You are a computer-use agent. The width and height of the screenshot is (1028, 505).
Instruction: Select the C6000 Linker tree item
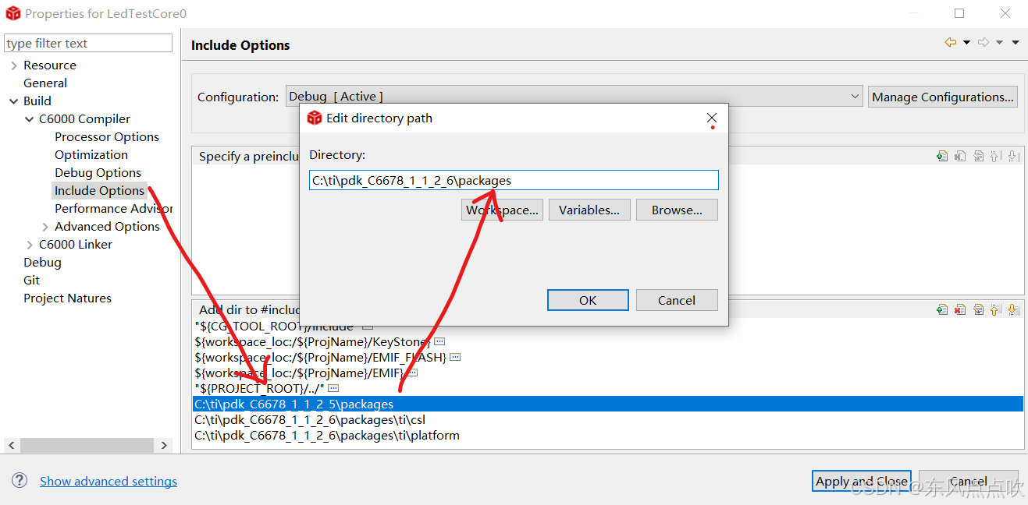(x=76, y=244)
